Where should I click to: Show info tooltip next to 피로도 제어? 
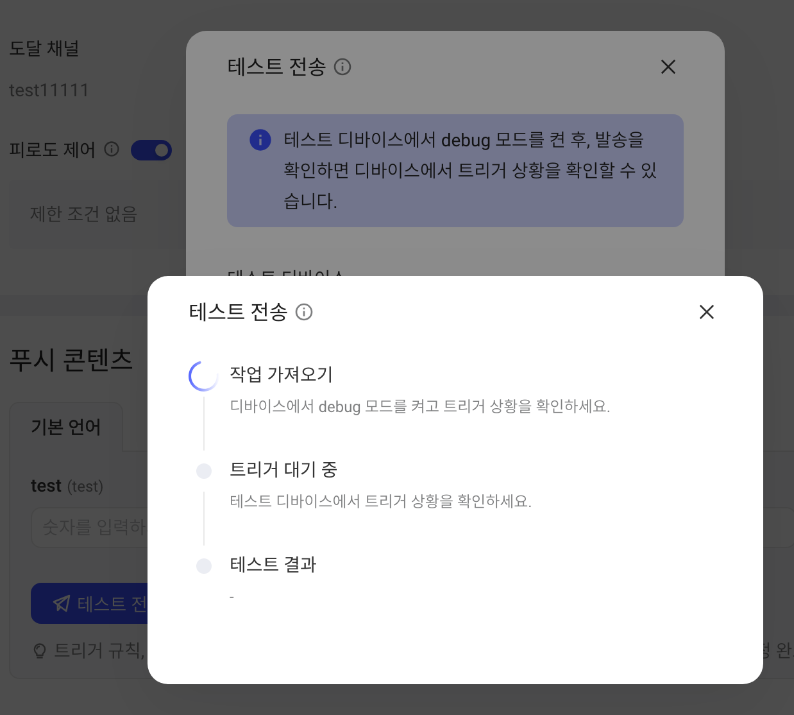tap(112, 150)
